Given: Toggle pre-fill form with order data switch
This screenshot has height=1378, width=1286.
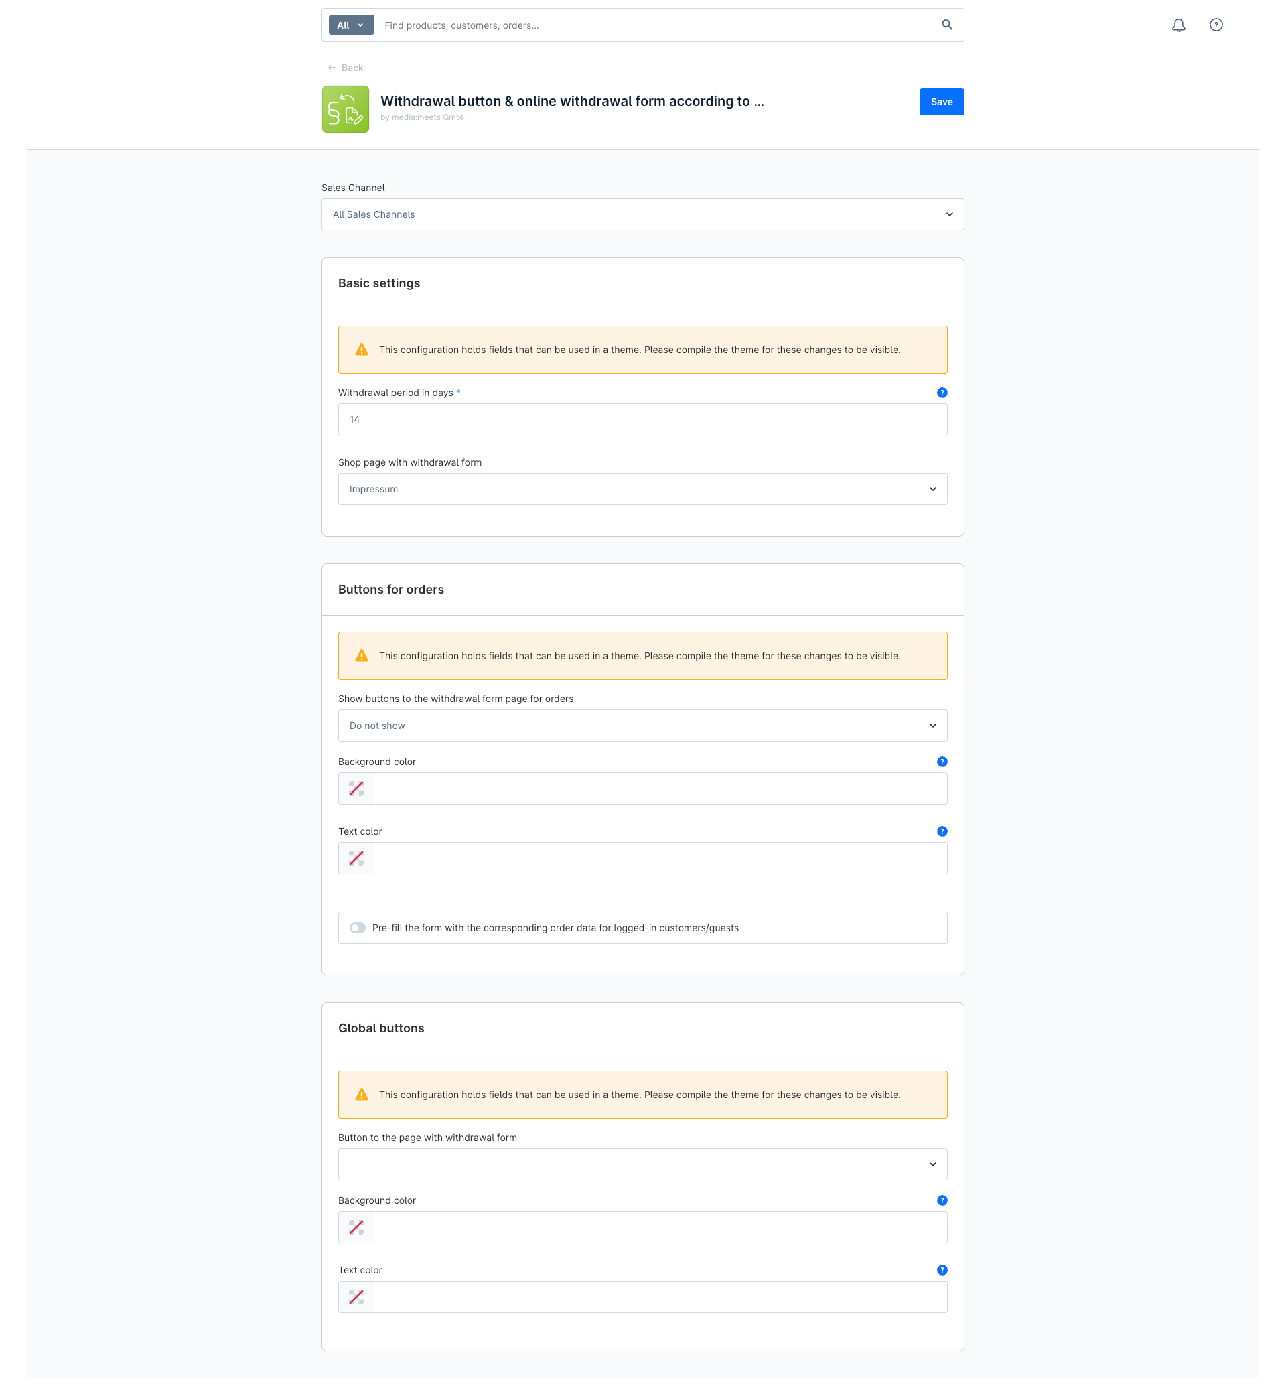Looking at the screenshot, I should pyautogui.click(x=358, y=928).
